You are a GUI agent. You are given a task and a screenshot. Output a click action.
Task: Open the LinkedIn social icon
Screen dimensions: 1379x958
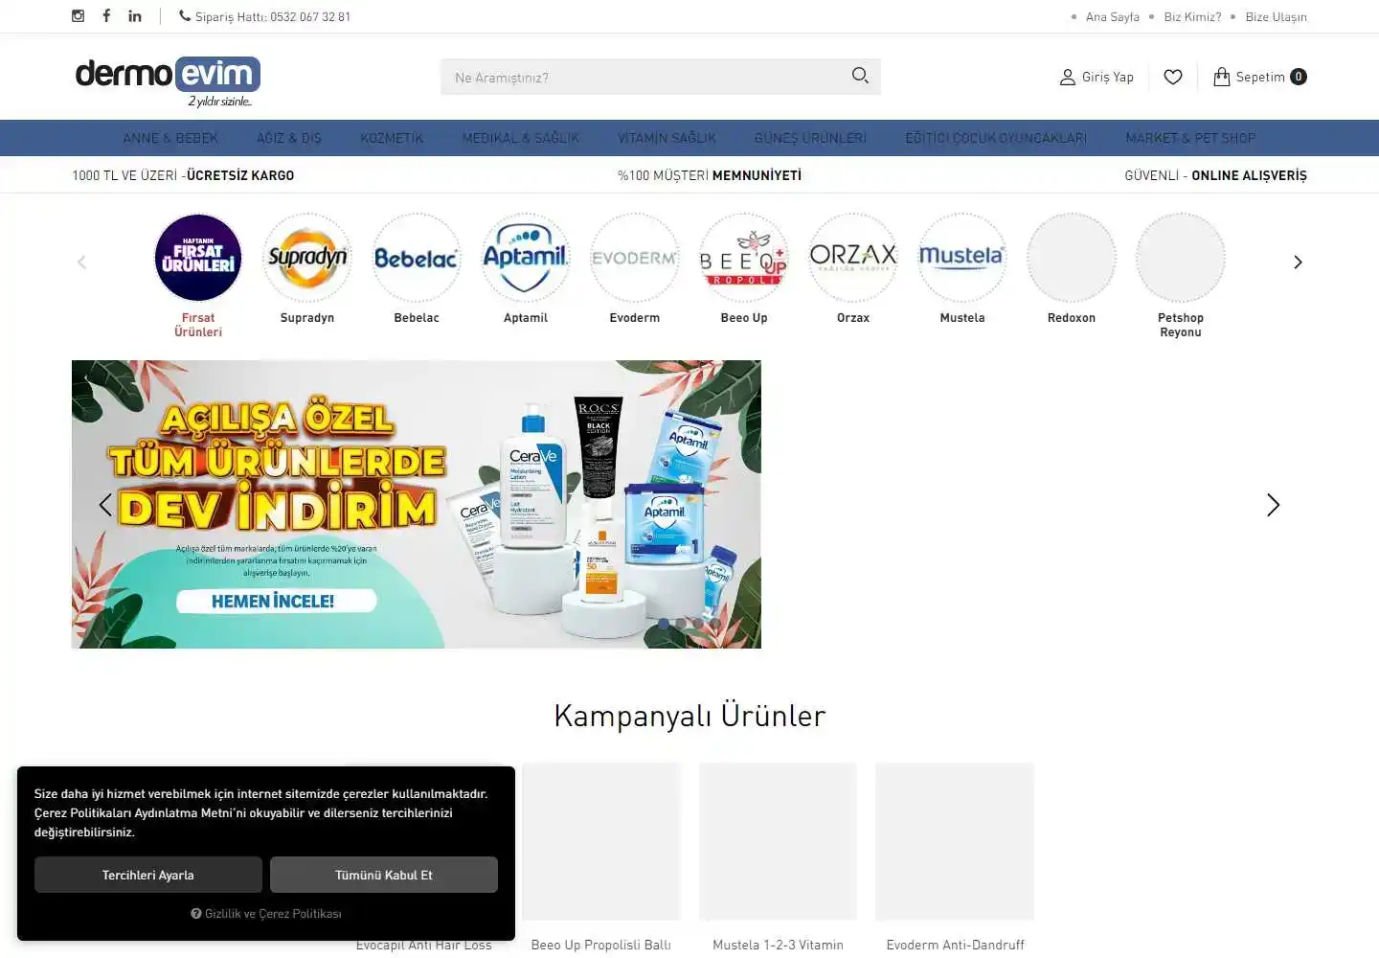tap(135, 16)
